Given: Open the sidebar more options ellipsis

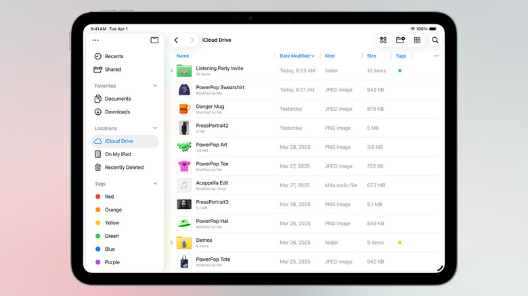Looking at the screenshot, I should point(95,40).
